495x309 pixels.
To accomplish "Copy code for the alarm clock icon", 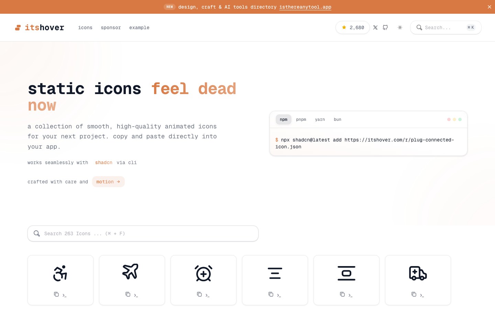I will pyautogui.click(x=199, y=294).
